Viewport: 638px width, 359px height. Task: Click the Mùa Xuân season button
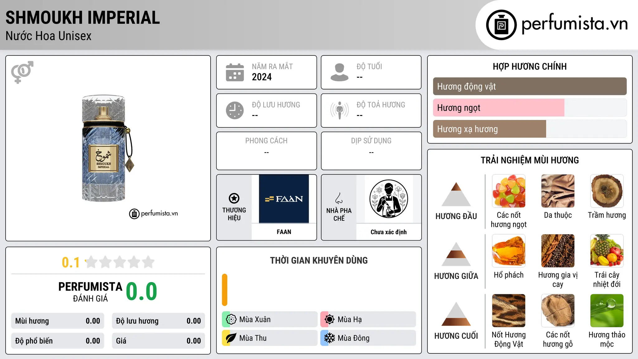(269, 319)
